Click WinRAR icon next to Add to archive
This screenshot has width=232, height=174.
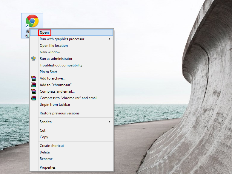(x=34, y=78)
